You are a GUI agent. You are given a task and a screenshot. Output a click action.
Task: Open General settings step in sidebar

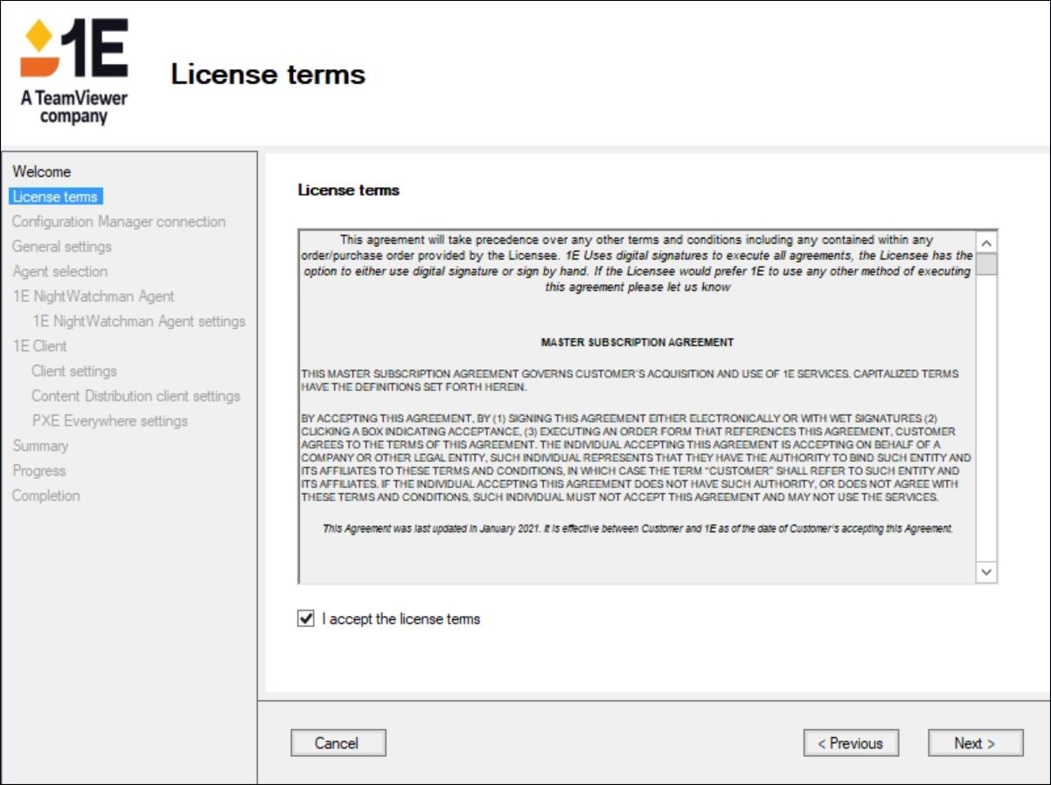pyautogui.click(x=62, y=247)
